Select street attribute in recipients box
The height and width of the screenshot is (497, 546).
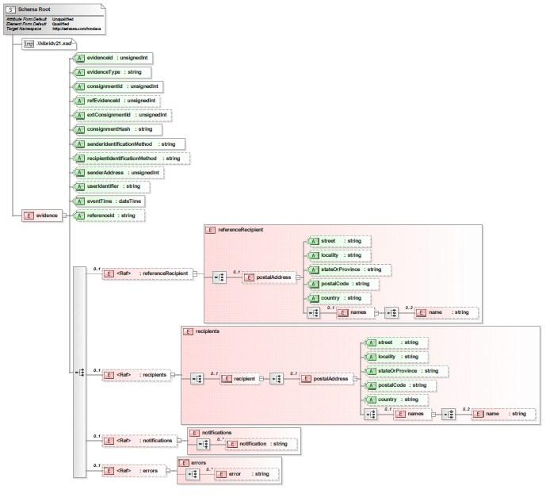396,342
